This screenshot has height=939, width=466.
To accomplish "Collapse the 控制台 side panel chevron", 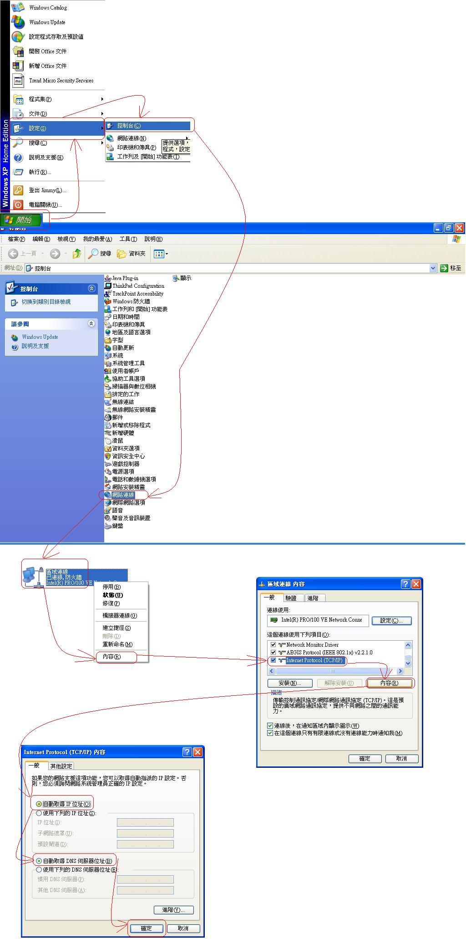I will pyautogui.click(x=91, y=289).
